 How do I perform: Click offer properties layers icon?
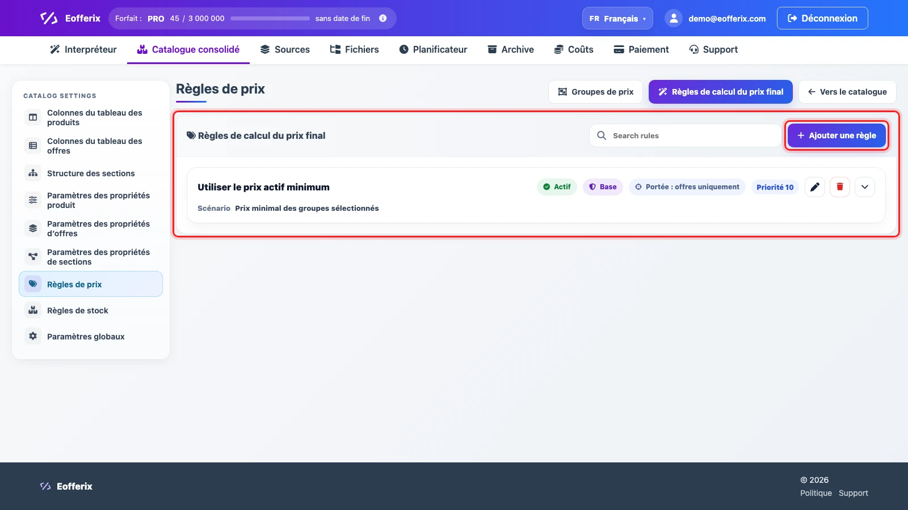[33, 228]
